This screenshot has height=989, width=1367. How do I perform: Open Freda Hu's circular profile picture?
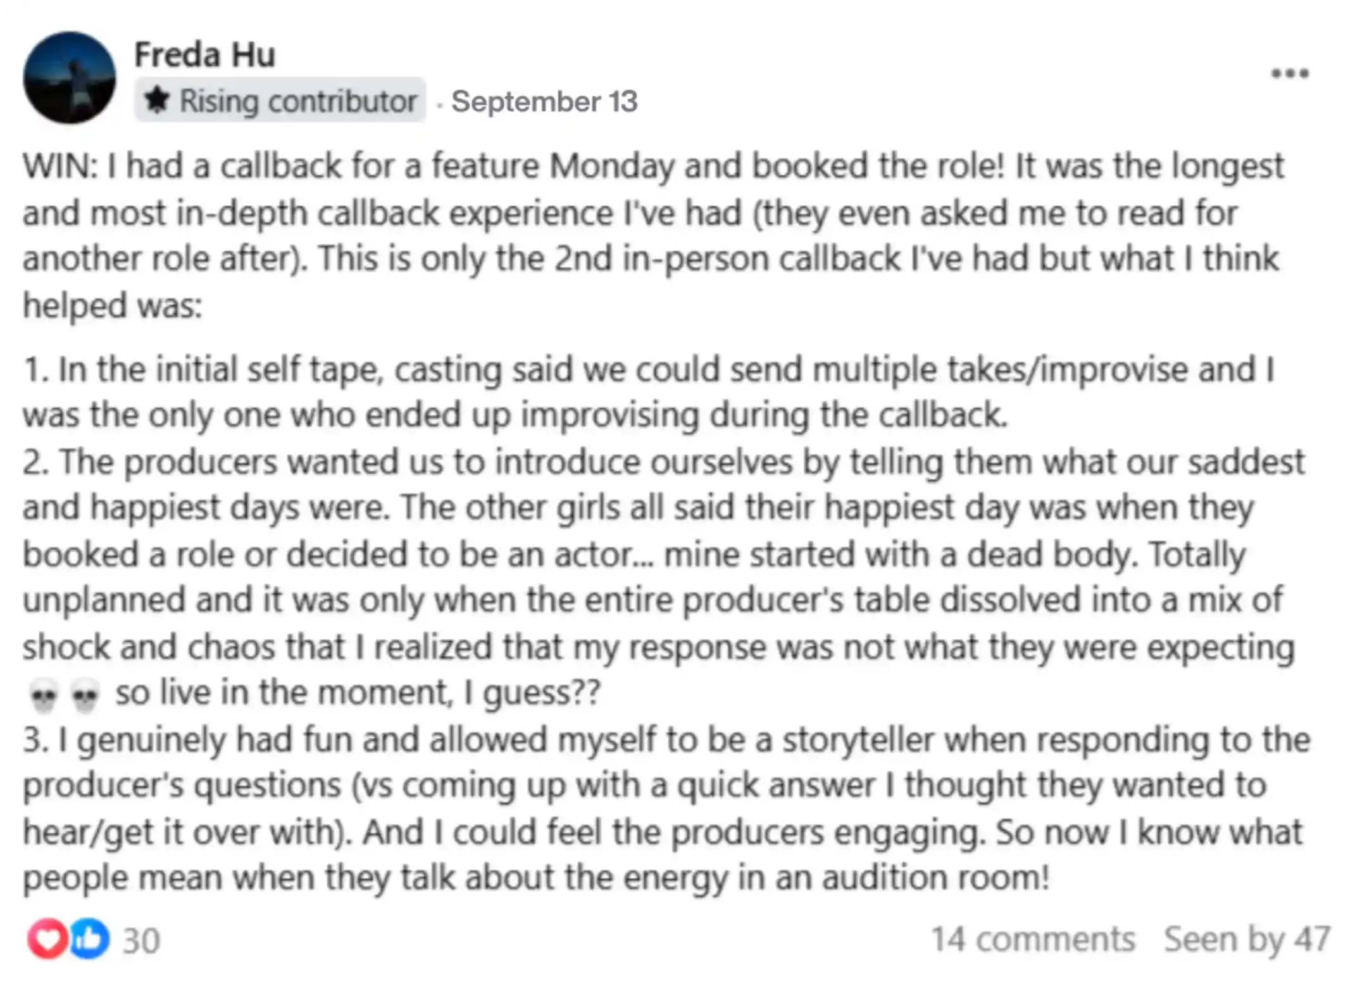click(70, 77)
